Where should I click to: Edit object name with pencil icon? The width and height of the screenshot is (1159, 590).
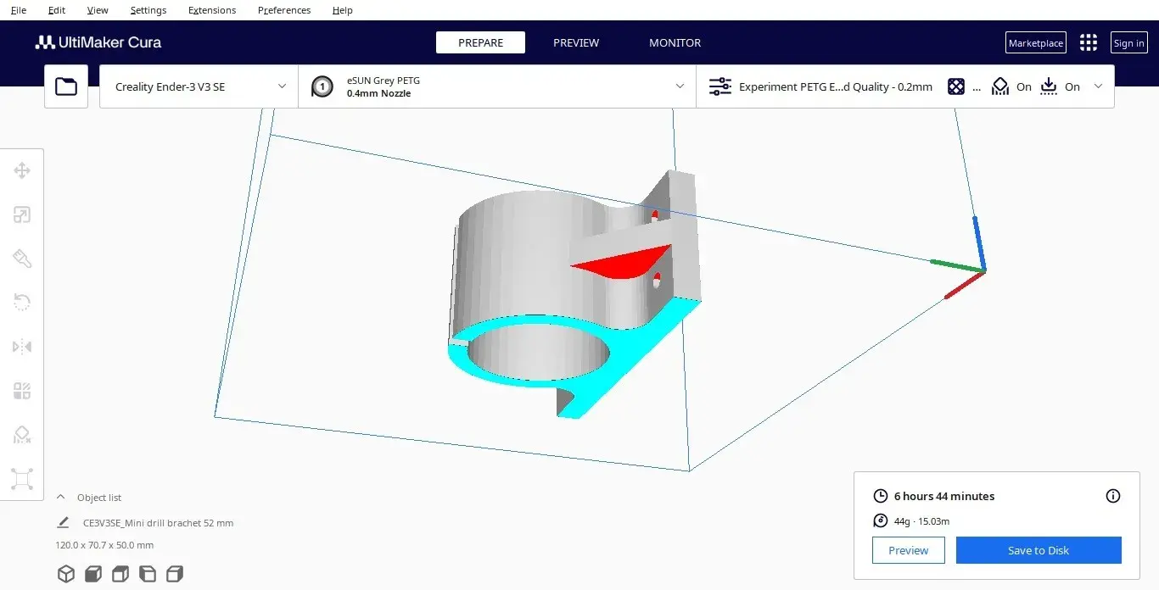[x=63, y=523]
